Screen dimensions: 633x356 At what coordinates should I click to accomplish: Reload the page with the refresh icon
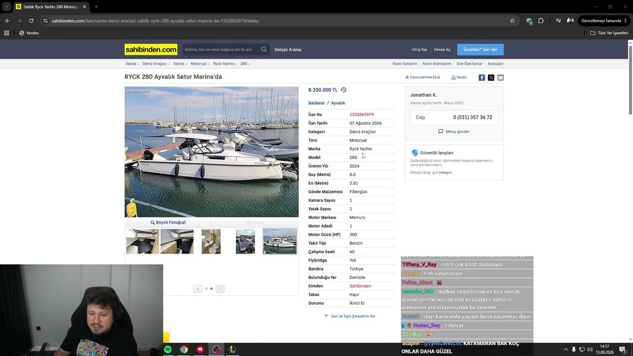31,21
